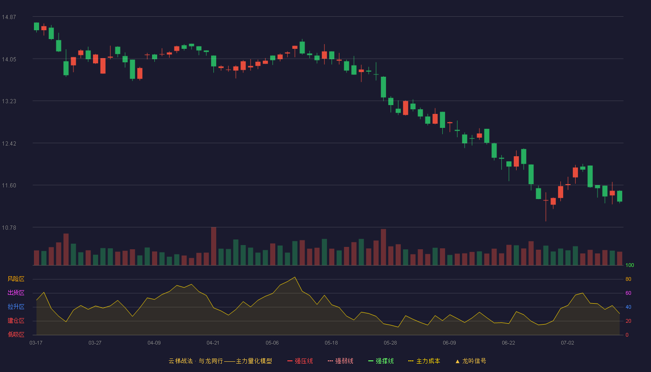Toggle the 强压线 legend series
Image resolution: width=651 pixels, height=372 pixels.
(x=300, y=361)
